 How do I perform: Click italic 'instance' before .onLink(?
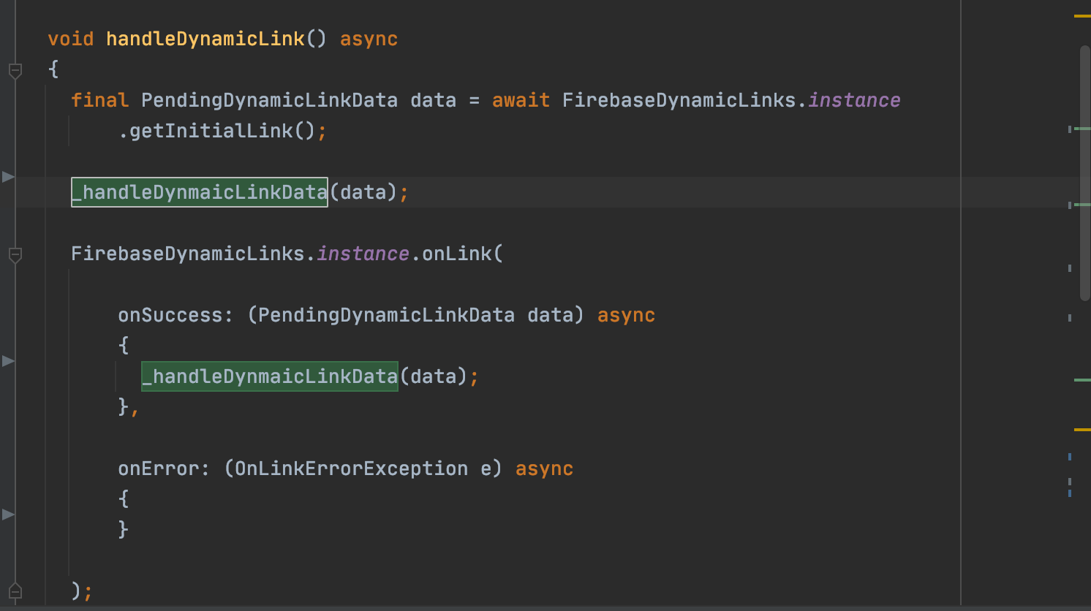[363, 254]
